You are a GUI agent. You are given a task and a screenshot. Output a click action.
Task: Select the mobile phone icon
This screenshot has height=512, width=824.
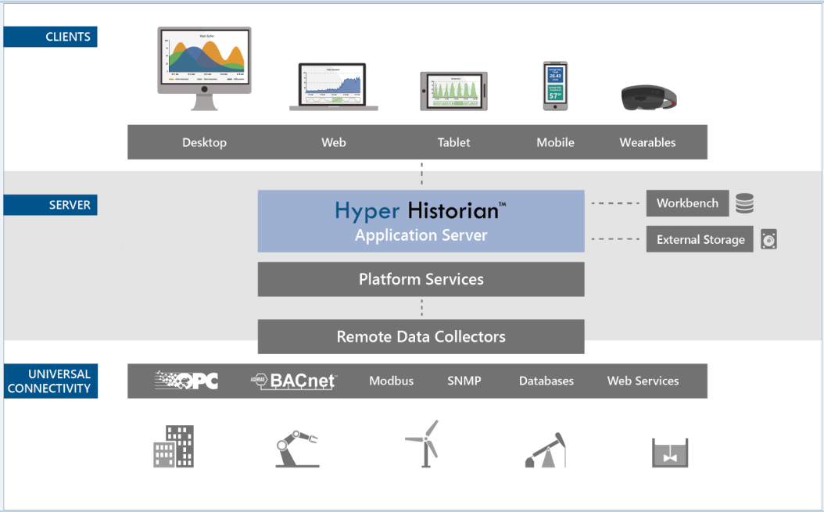[554, 86]
